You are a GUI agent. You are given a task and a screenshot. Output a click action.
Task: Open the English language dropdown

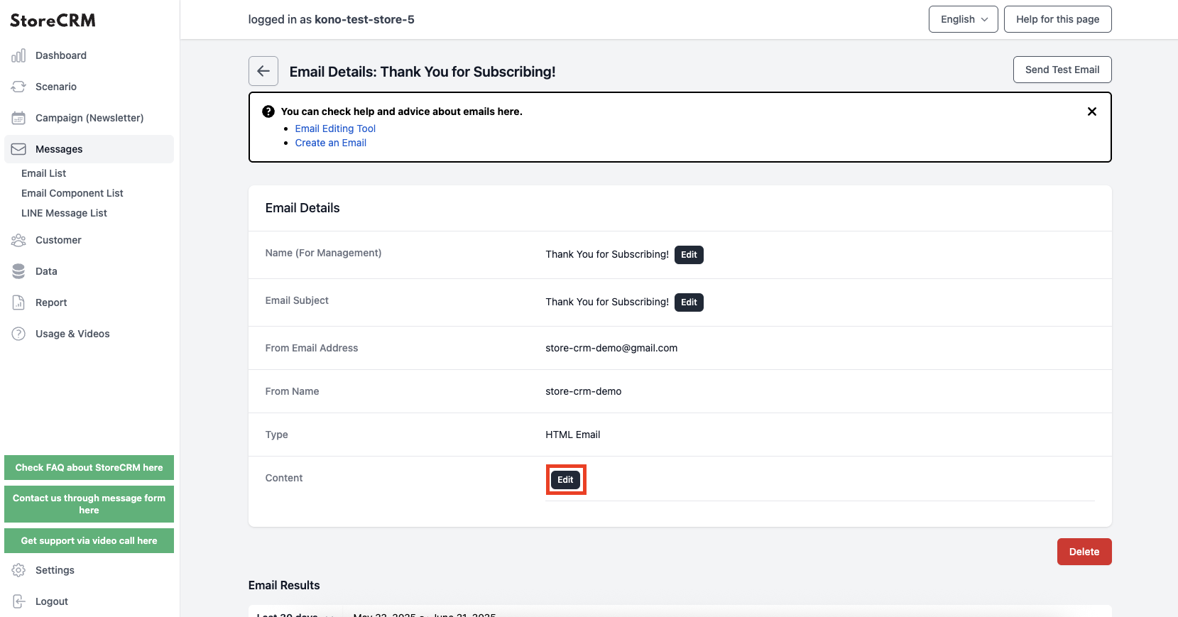click(963, 19)
